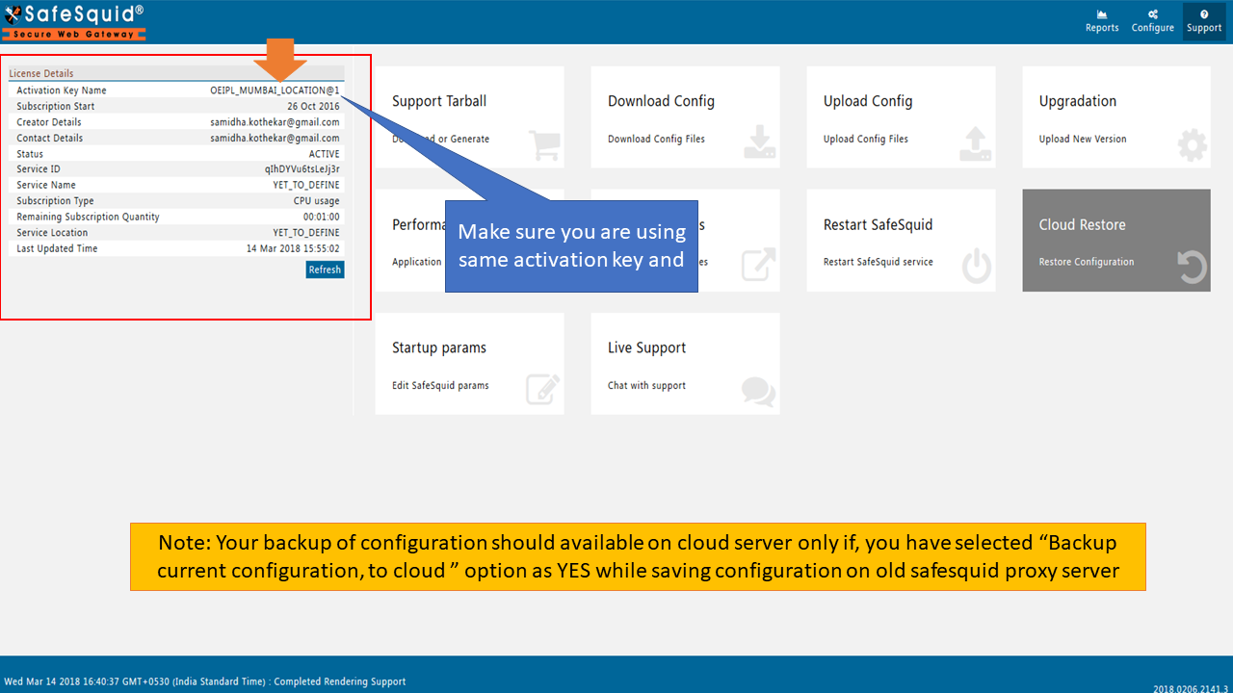Open the Download Config tile title

661,101
